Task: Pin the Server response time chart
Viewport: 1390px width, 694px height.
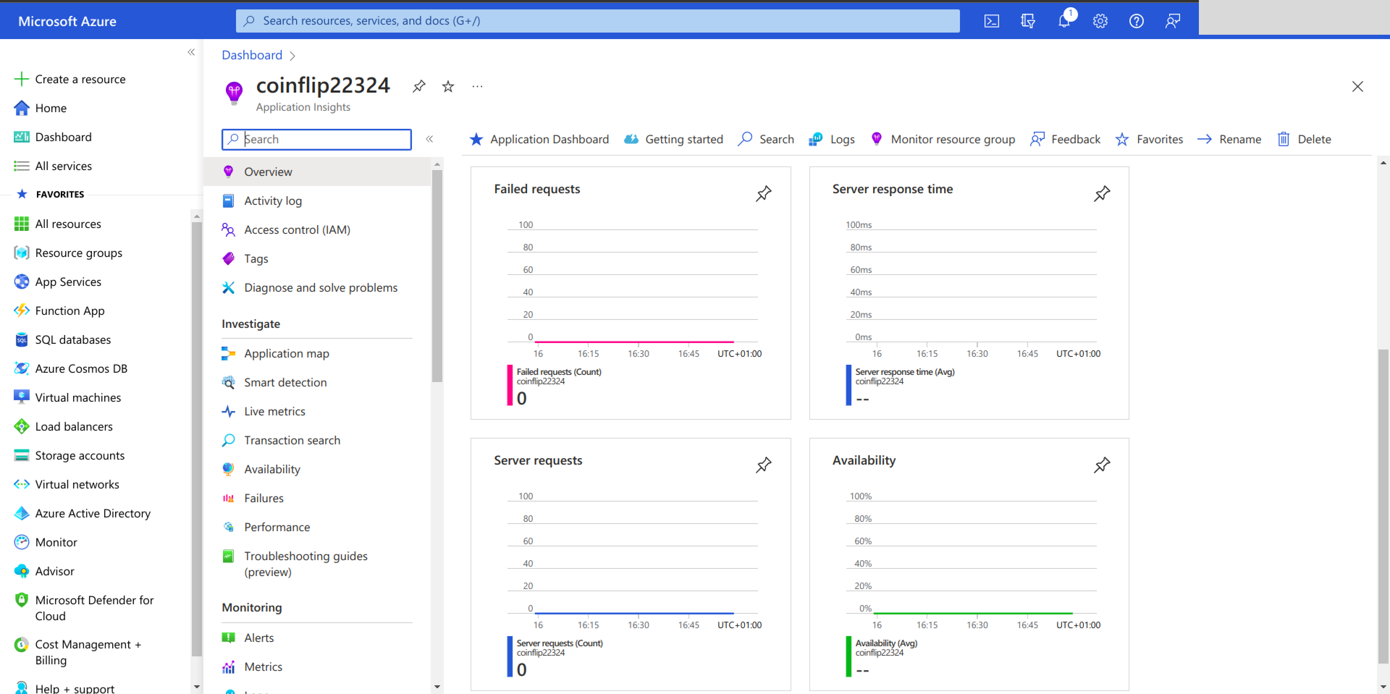Action: (1101, 194)
